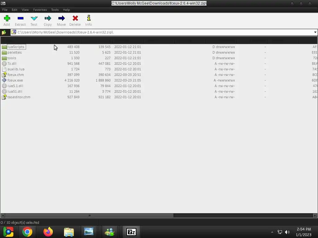Select the auxlib.lua file name

click(16, 69)
